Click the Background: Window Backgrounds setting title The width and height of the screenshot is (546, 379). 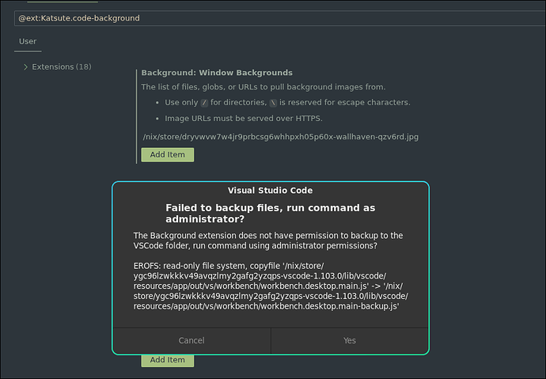(x=217, y=73)
